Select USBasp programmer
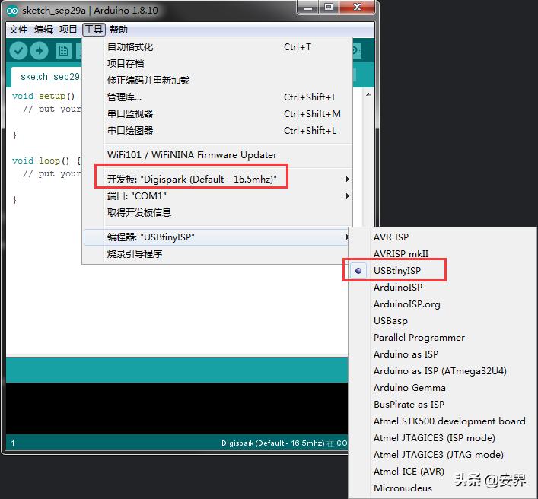Screen dimensions: 538x499 point(442,321)
